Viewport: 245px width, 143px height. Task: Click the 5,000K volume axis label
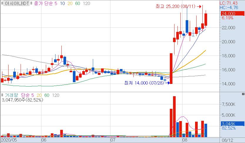[229, 115]
